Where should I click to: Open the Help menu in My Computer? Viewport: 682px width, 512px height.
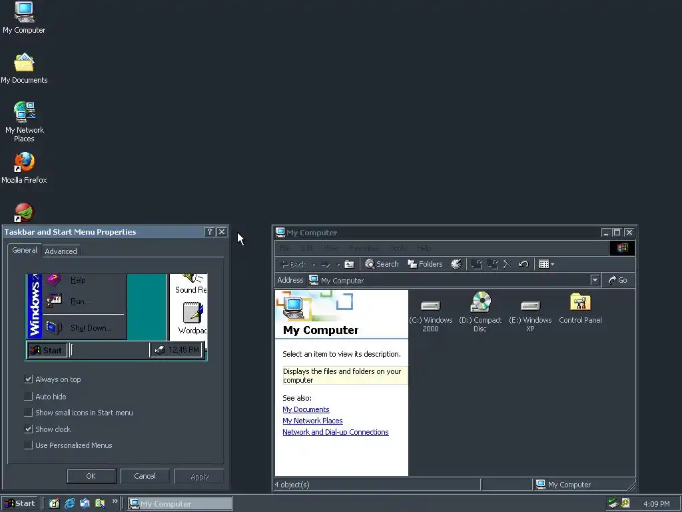tap(424, 248)
